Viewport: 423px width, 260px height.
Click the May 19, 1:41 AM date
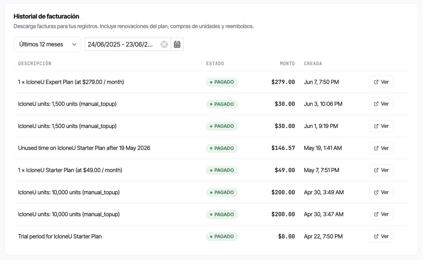(323, 148)
